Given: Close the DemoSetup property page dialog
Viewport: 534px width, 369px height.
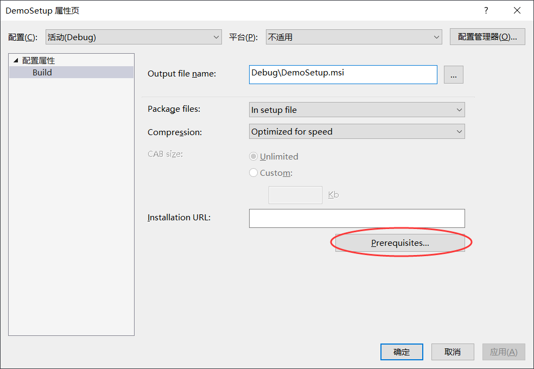Looking at the screenshot, I should click(x=517, y=10).
